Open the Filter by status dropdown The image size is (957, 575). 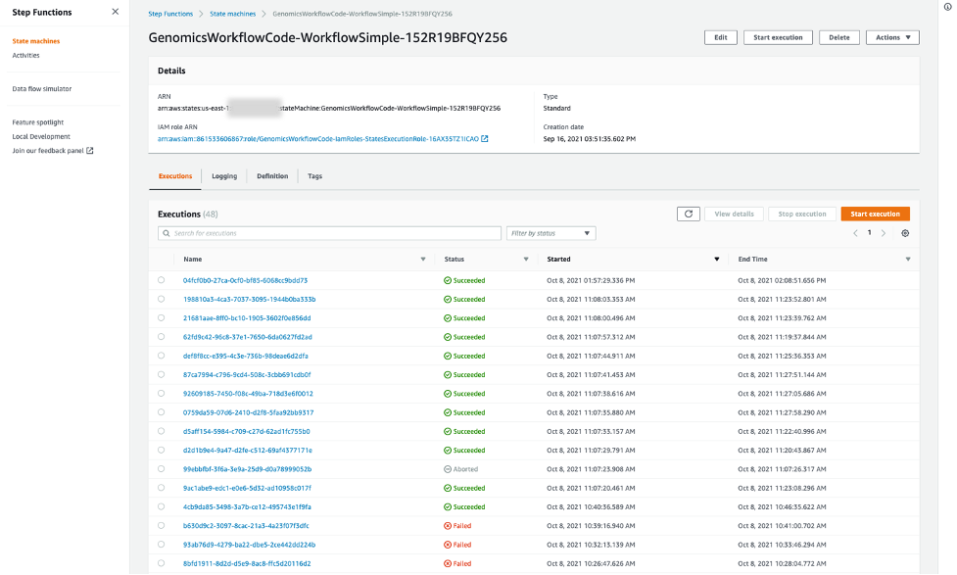(550, 233)
